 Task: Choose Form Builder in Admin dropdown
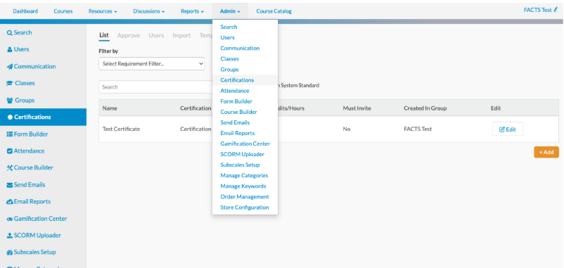click(x=236, y=101)
